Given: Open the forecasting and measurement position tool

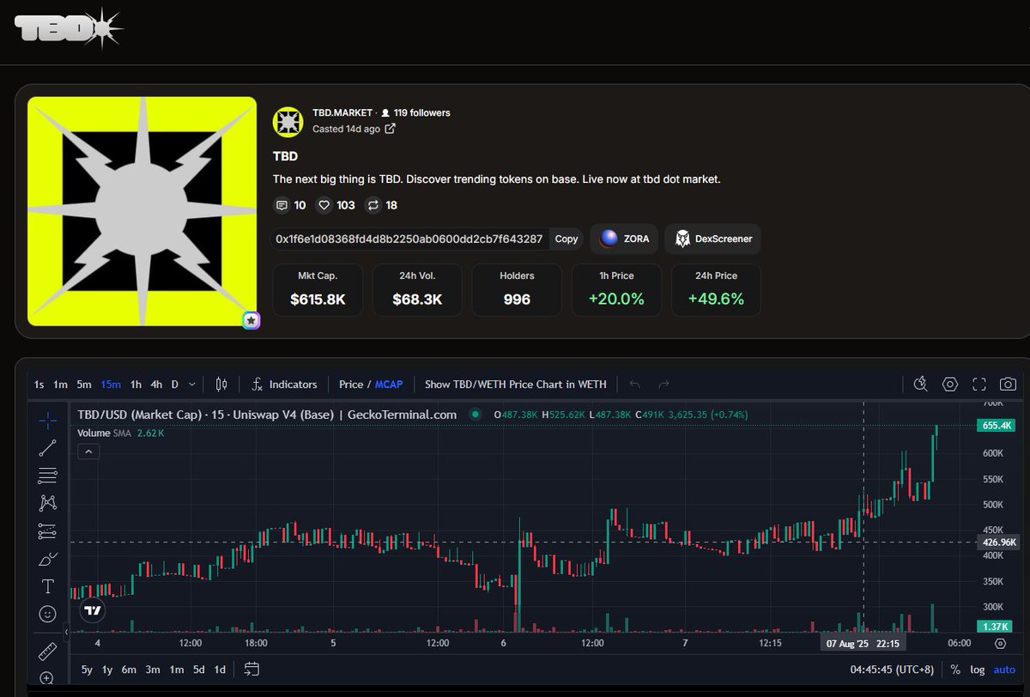Looking at the screenshot, I should tap(48, 531).
